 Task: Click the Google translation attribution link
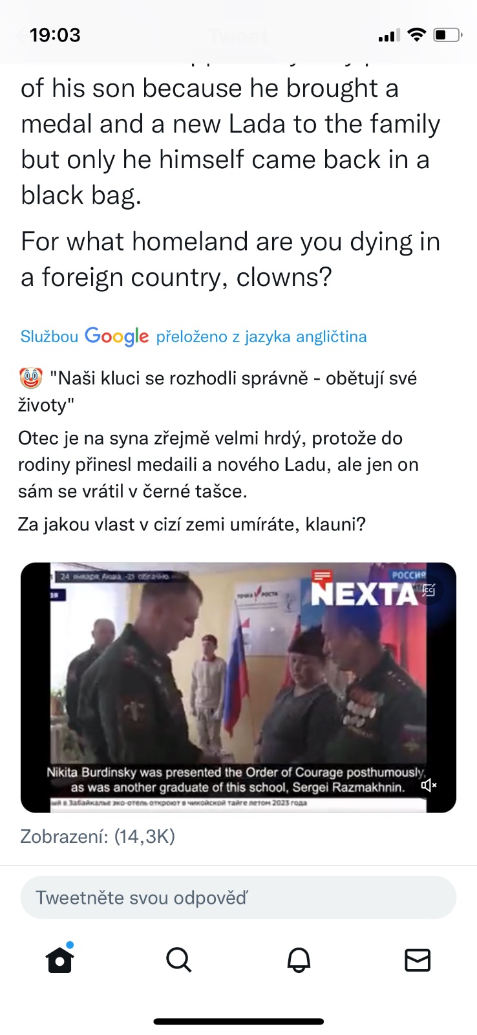click(x=193, y=336)
